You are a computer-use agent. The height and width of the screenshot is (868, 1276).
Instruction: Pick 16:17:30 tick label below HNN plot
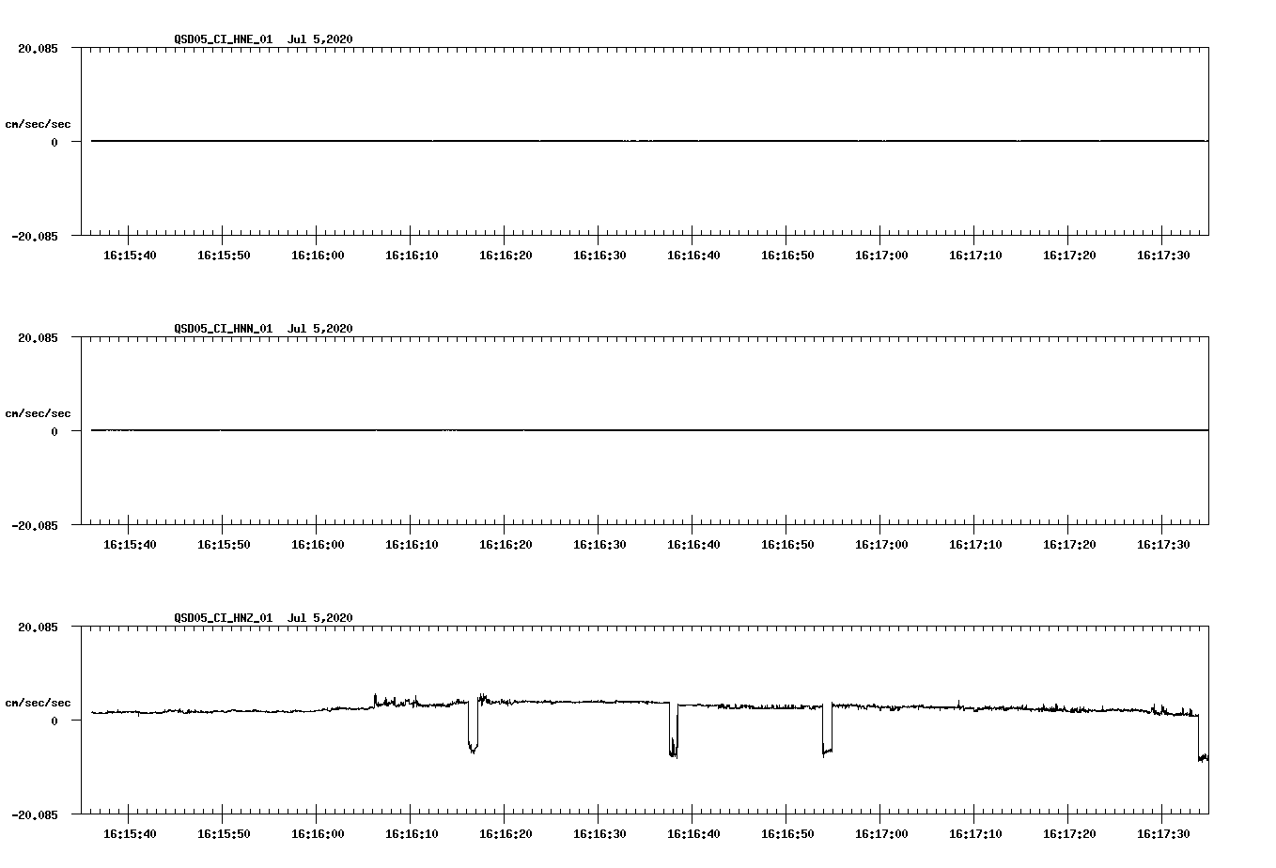click(1163, 545)
